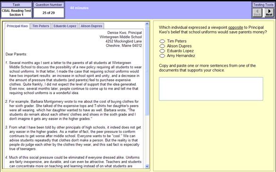Click '4252 Mockingbird Lane' address line
Image resolution: width=276 pixels, height=172 pixels.
click(123, 41)
